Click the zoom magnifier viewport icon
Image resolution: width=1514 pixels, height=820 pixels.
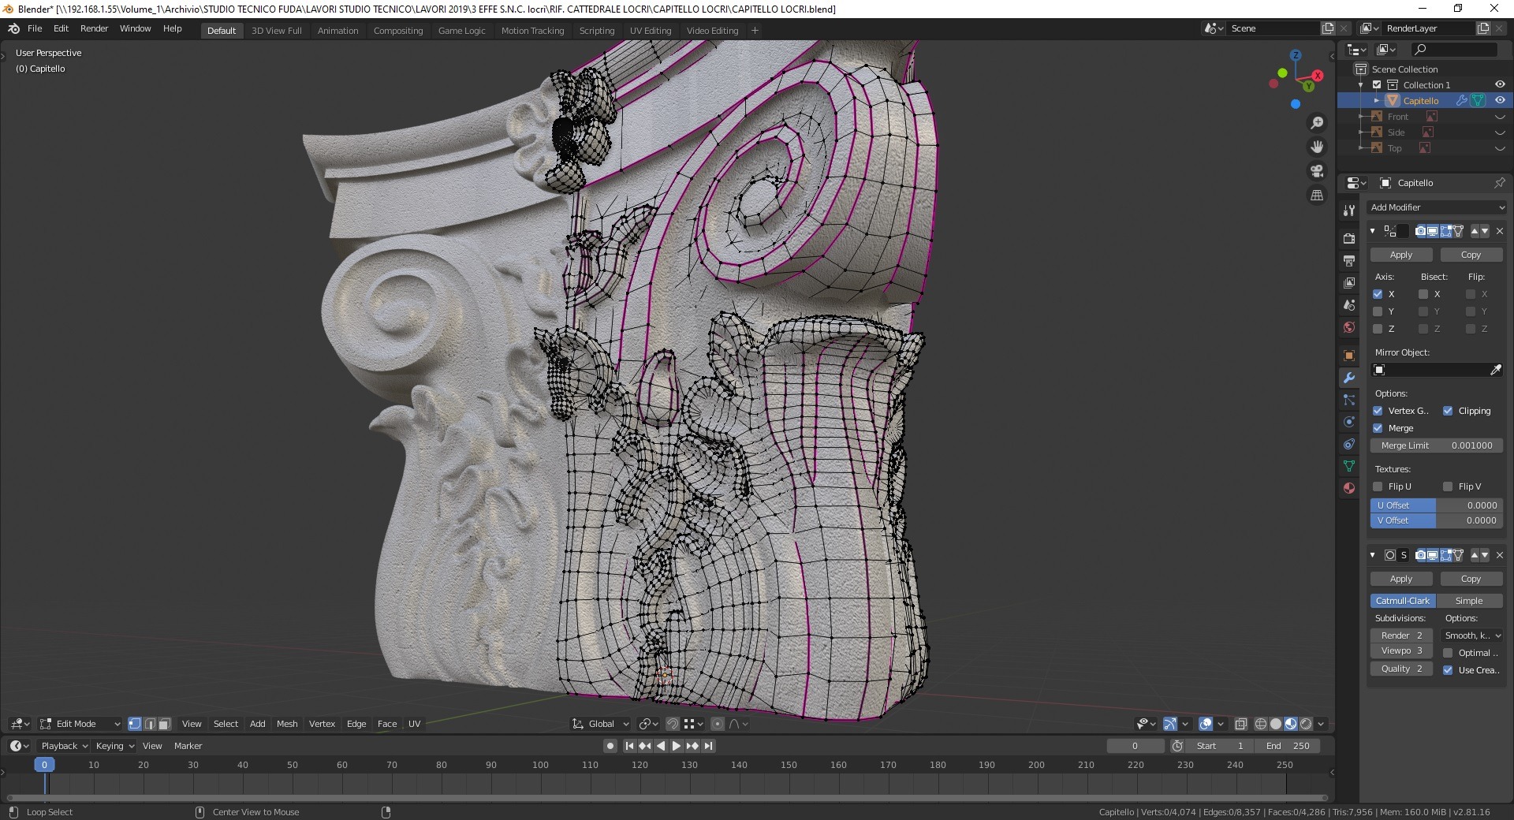1317,123
